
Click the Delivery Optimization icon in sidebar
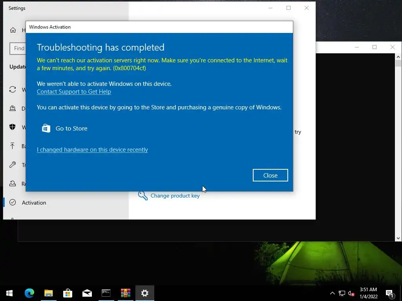pyautogui.click(x=13, y=108)
